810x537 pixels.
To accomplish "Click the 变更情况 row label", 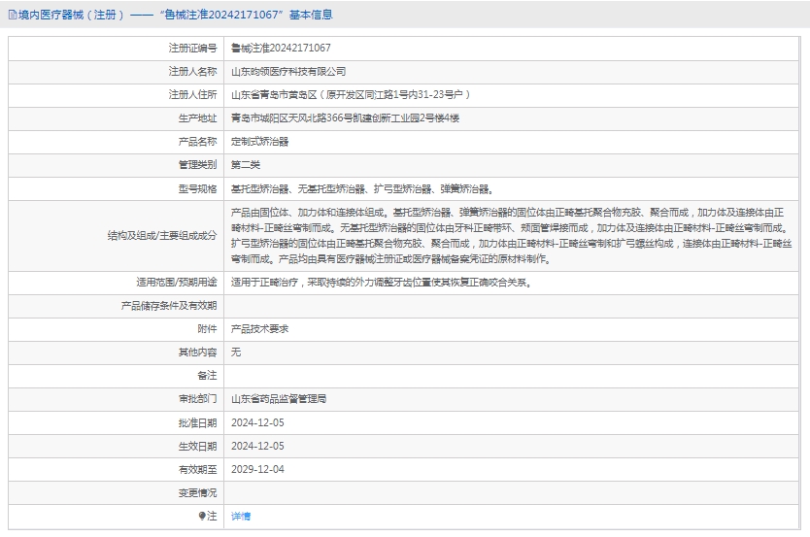I will click(197, 493).
